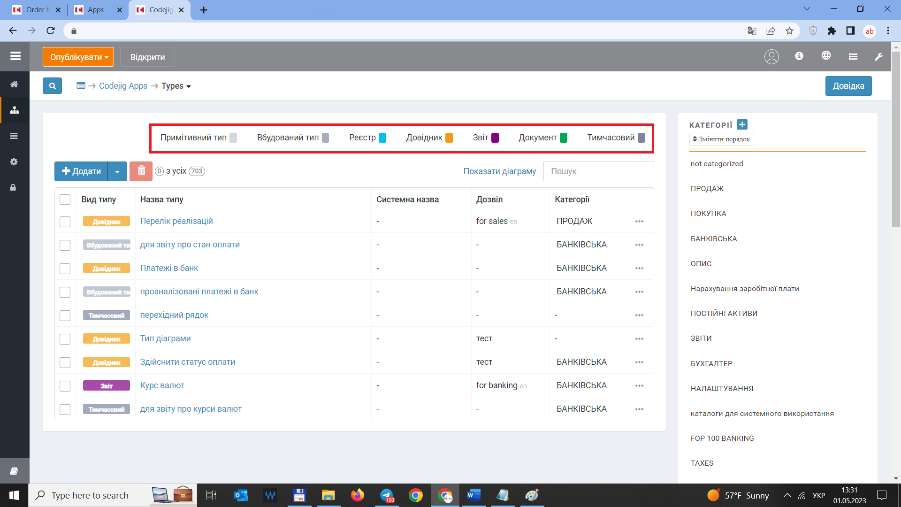Check the Курс валют row checkbox
This screenshot has height=507, width=901.
(65, 386)
